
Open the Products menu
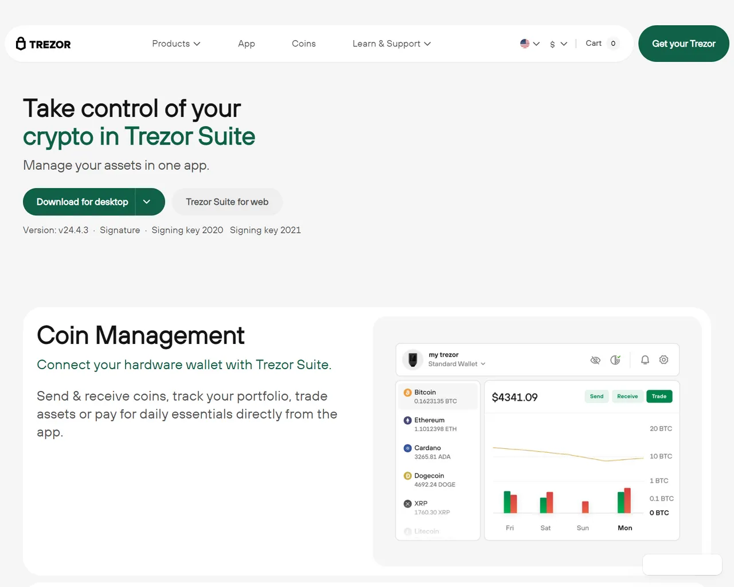176,44
